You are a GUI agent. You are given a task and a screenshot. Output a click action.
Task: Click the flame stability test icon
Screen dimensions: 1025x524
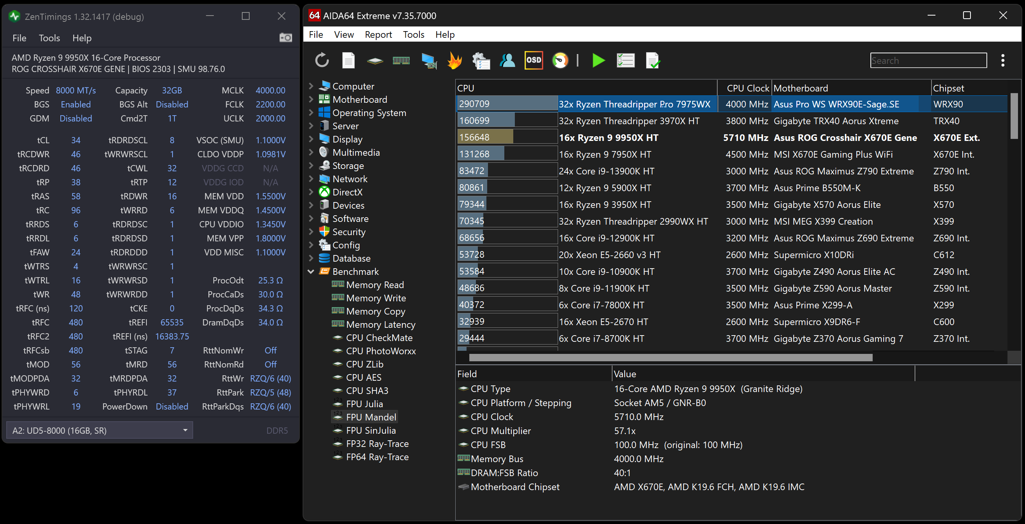pyautogui.click(x=454, y=60)
